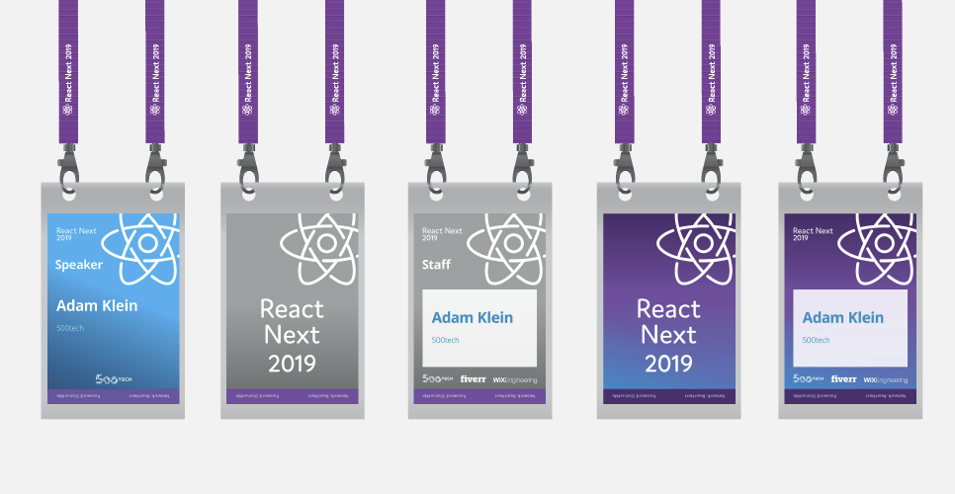Viewport: 955px width, 494px height.
Task: Click the left lanyard strap of the Speaker badge
Action: tap(68, 72)
